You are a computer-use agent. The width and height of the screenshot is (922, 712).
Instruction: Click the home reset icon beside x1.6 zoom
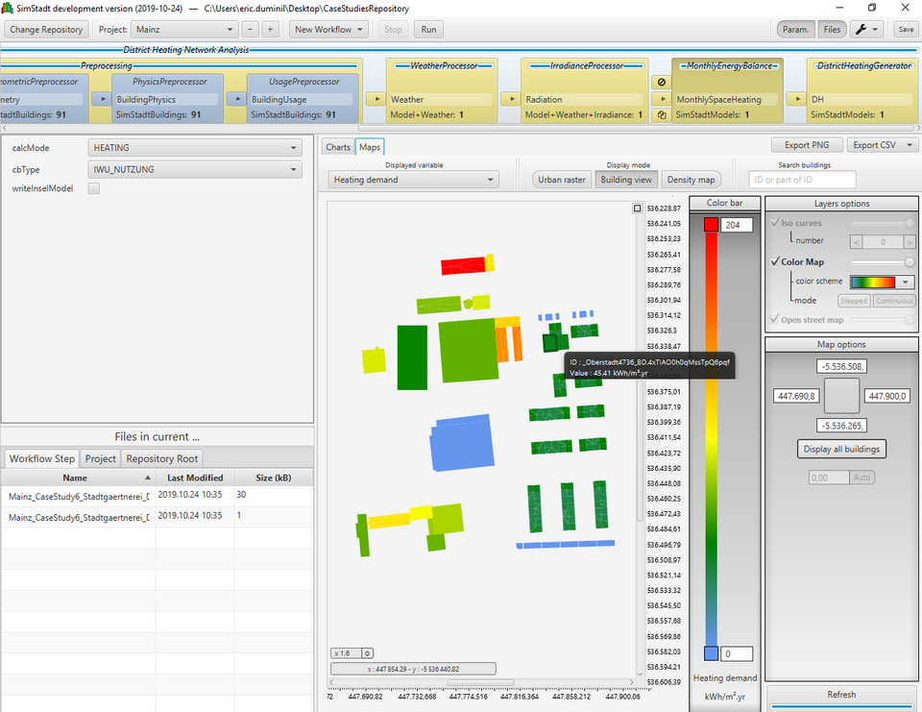point(367,652)
